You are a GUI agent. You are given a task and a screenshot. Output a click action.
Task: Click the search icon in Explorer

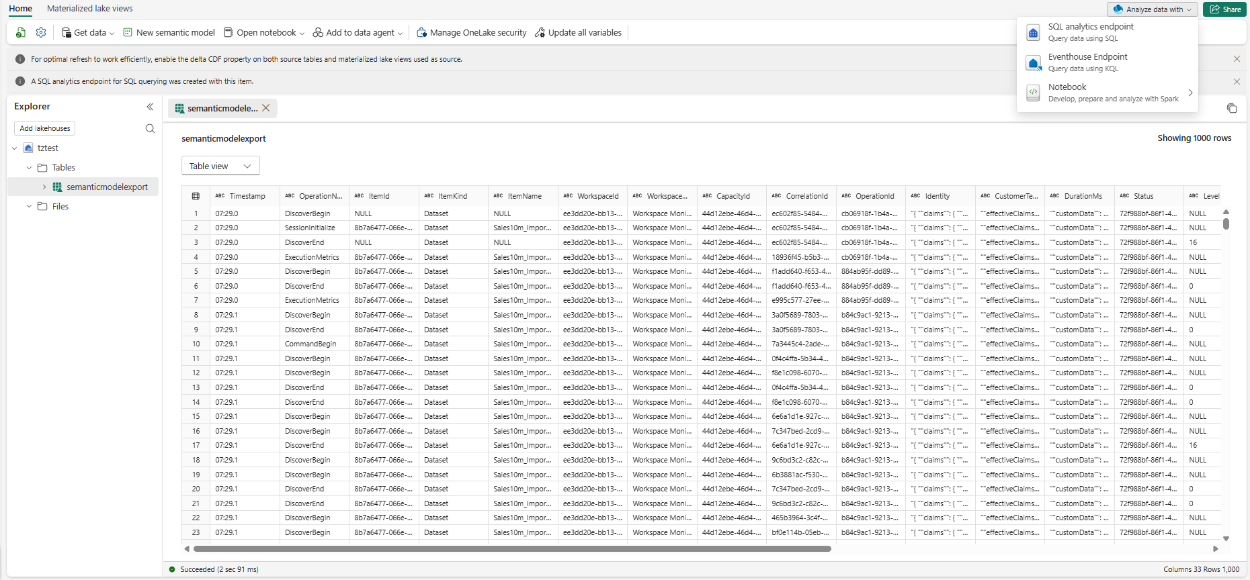pyautogui.click(x=150, y=128)
